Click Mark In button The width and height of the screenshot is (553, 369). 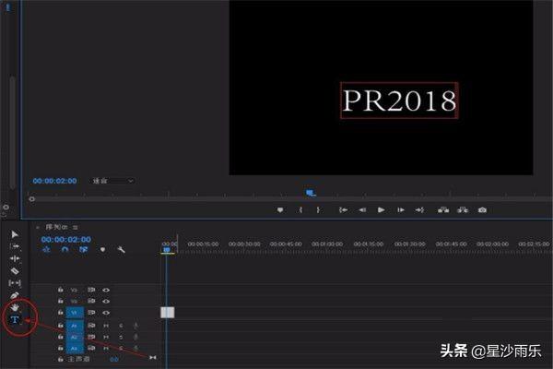point(300,210)
